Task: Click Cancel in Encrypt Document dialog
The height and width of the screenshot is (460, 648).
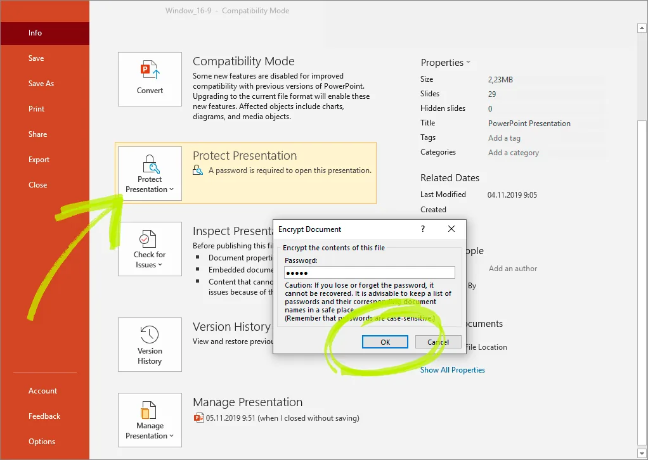Action: point(438,342)
